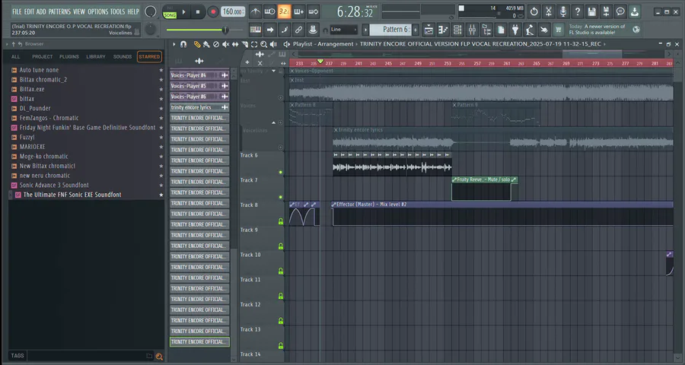
Task: Toggle multilink to controllers
Action: pos(313,30)
